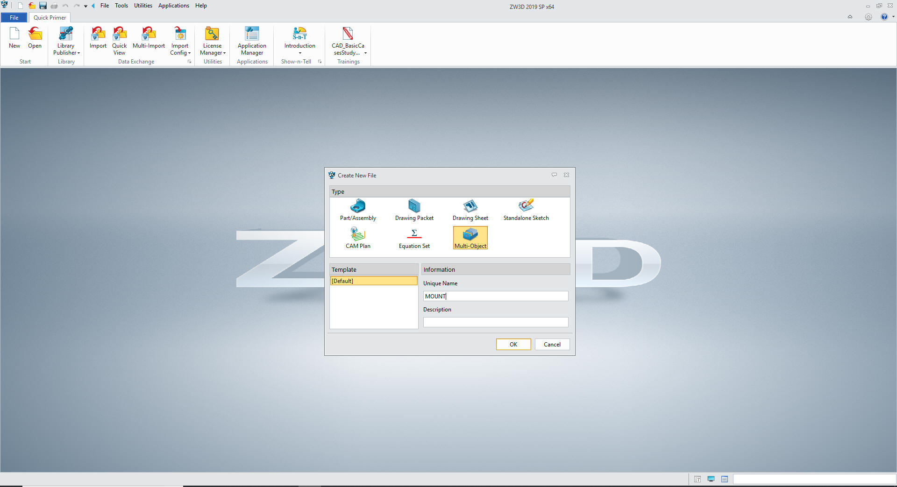
Task: Click the Import icon in Data Exchange
Action: pyautogui.click(x=98, y=37)
